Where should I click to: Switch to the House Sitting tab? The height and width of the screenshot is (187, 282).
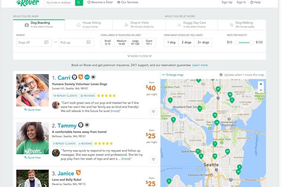(89, 24)
